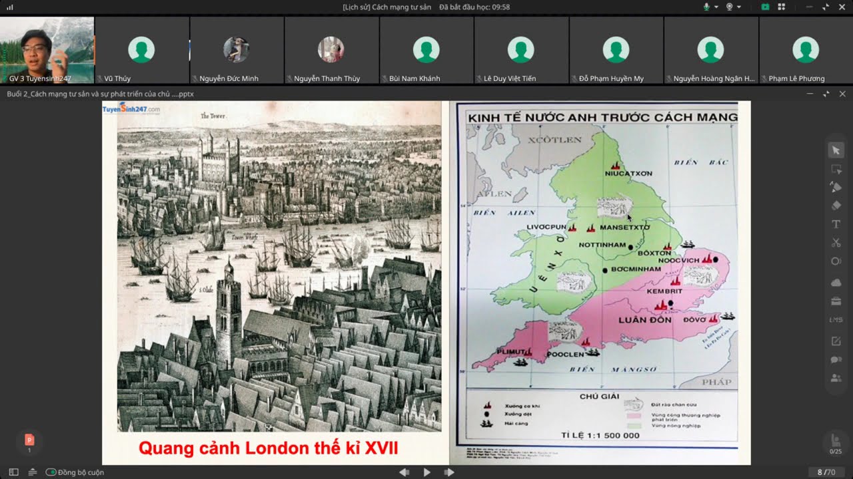The image size is (853, 479).
Task: Play the slideshow
Action: [x=426, y=472]
